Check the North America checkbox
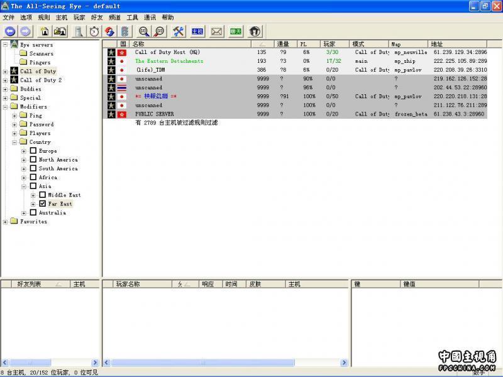The image size is (503, 377). (33, 160)
